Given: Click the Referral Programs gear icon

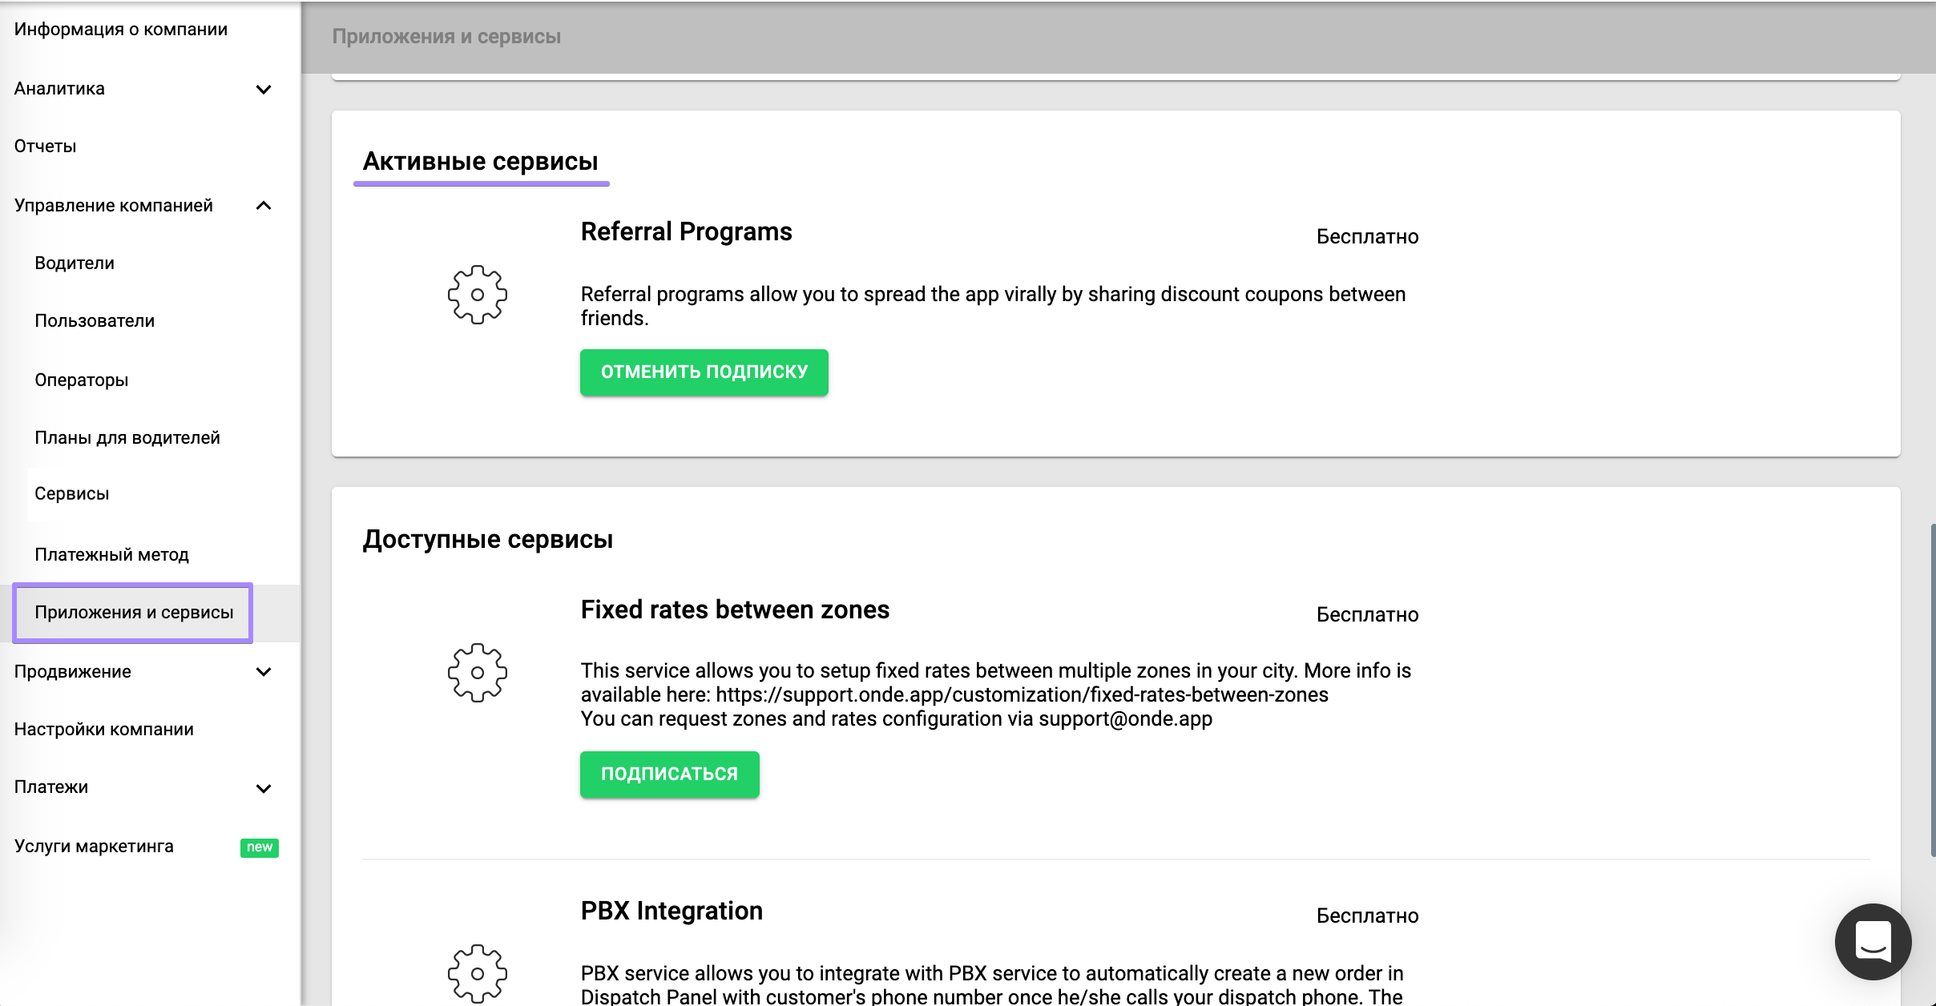Looking at the screenshot, I should [478, 295].
